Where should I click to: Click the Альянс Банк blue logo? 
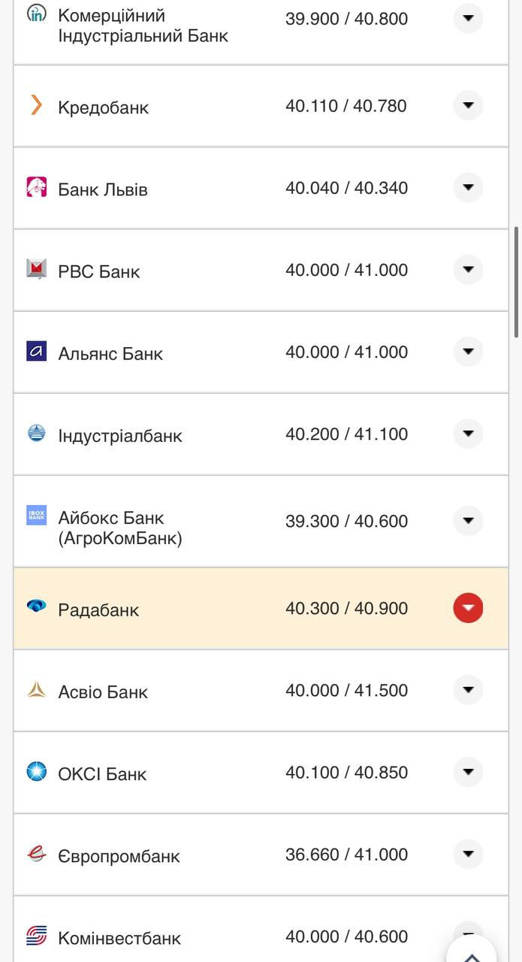[x=36, y=351]
